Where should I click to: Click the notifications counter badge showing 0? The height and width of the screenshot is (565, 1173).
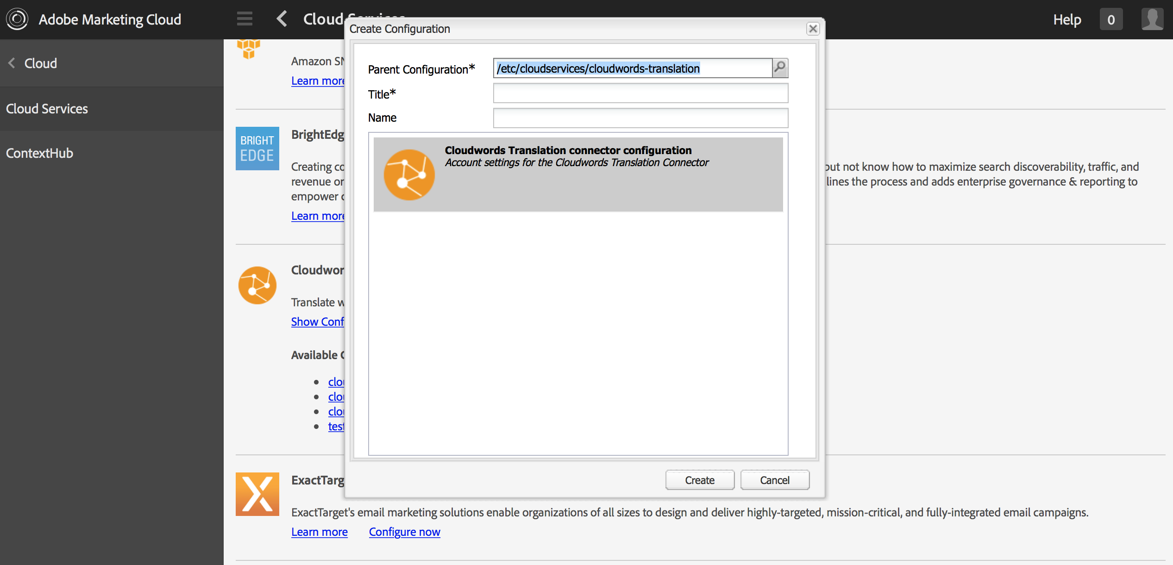[x=1110, y=19]
